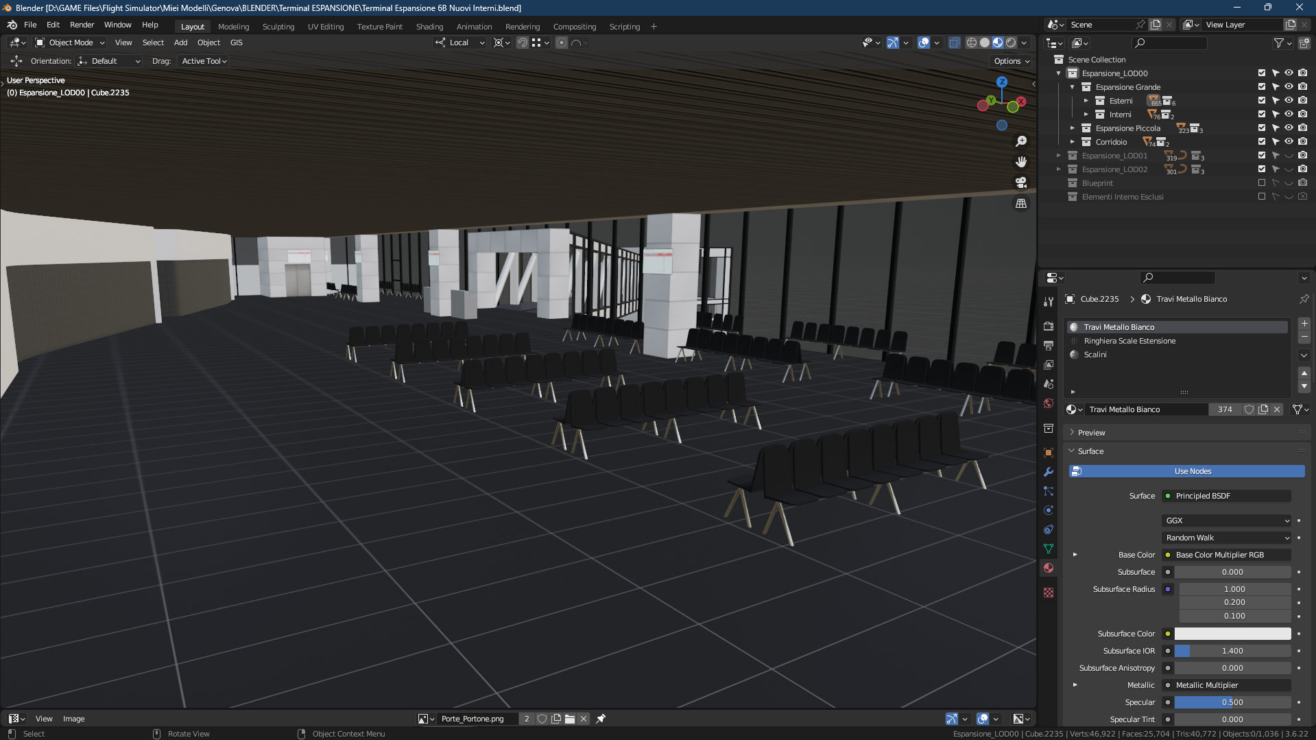Screen dimensions: 1316x740
Task: Disable Interni collection in renders
Action: click(1302, 114)
